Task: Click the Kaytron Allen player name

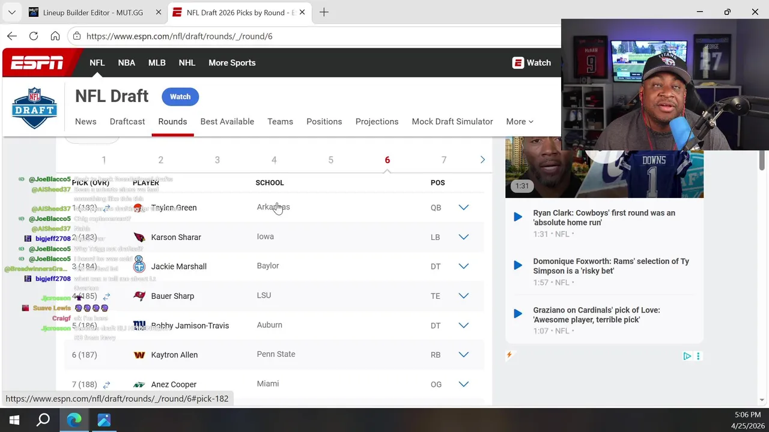Action: pos(174,355)
